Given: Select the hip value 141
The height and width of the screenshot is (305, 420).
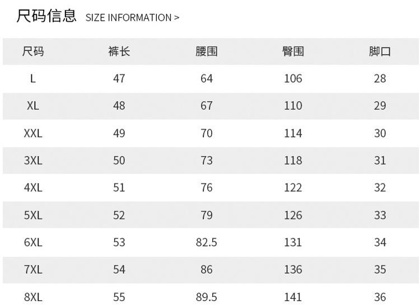Looking at the screenshot, I should [293, 297].
